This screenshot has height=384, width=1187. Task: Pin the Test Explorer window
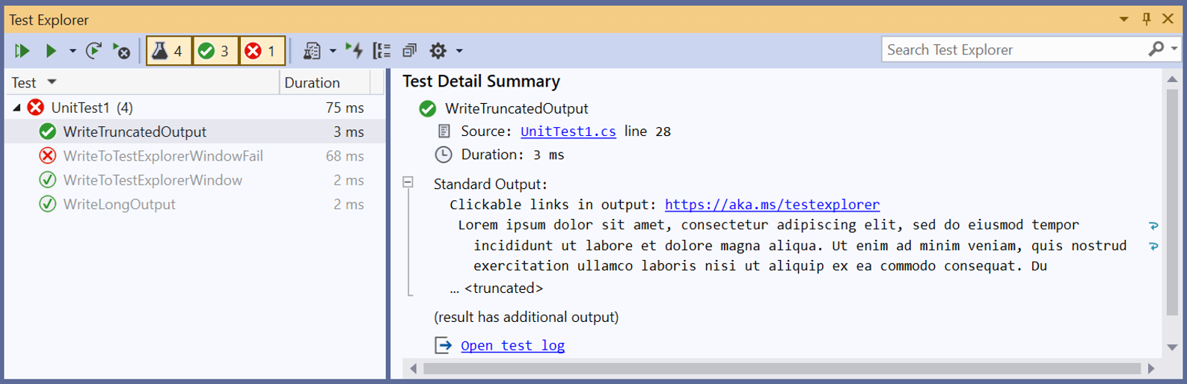coord(1147,19)
